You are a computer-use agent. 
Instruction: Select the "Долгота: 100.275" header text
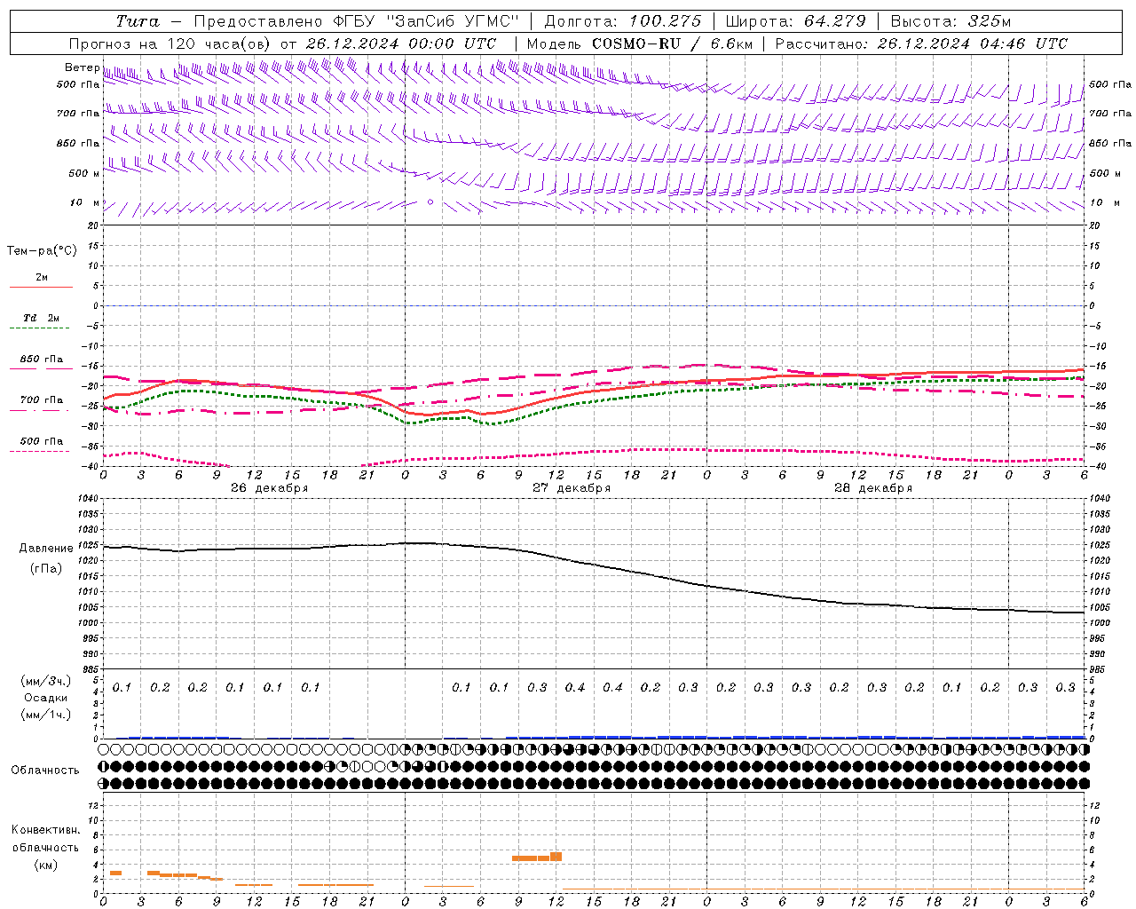[x=622, y=21]
